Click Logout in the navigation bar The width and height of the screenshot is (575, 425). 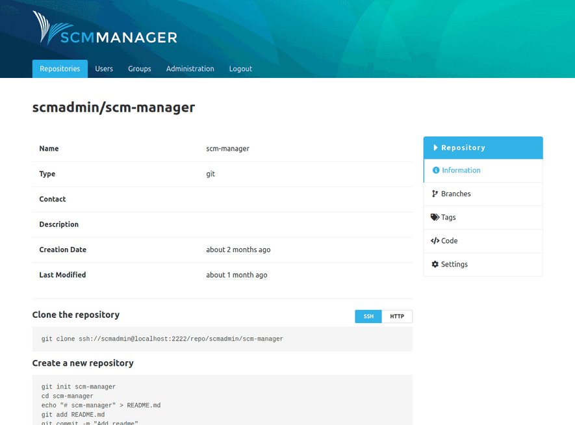tap(240, 68)
